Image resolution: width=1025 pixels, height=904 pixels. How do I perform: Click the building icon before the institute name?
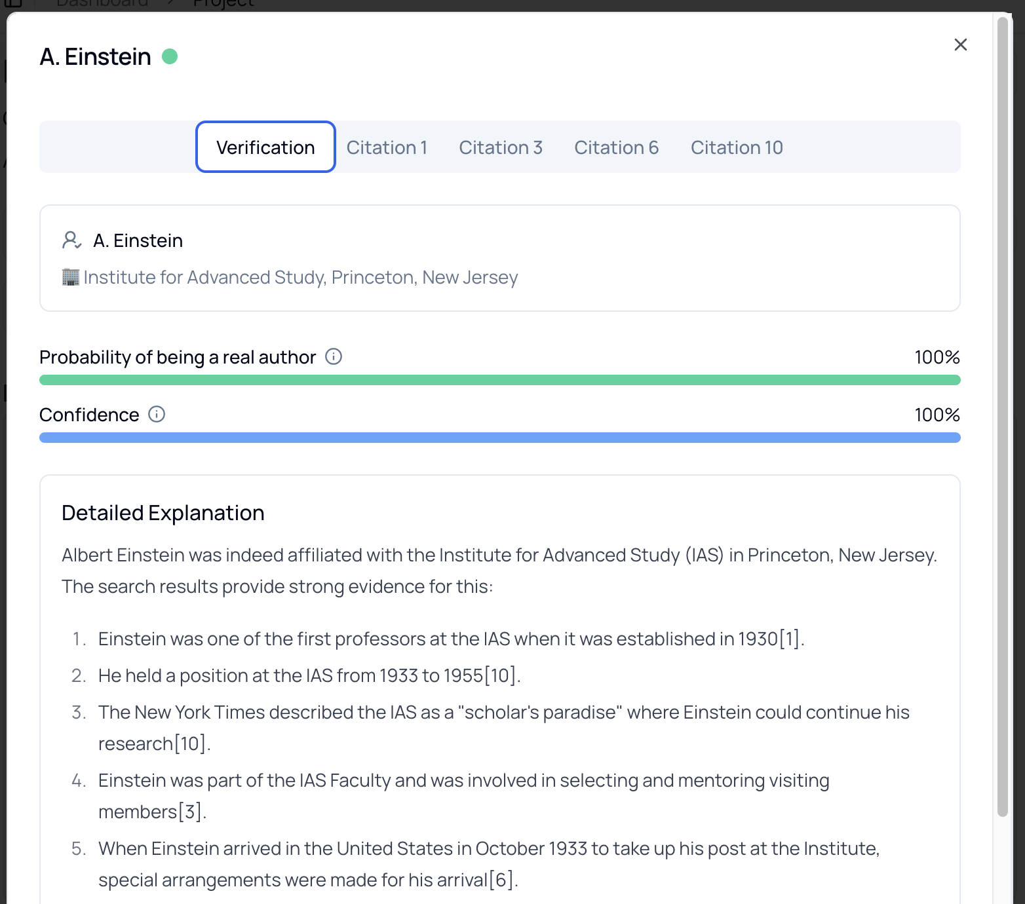(x=71, y=277)
